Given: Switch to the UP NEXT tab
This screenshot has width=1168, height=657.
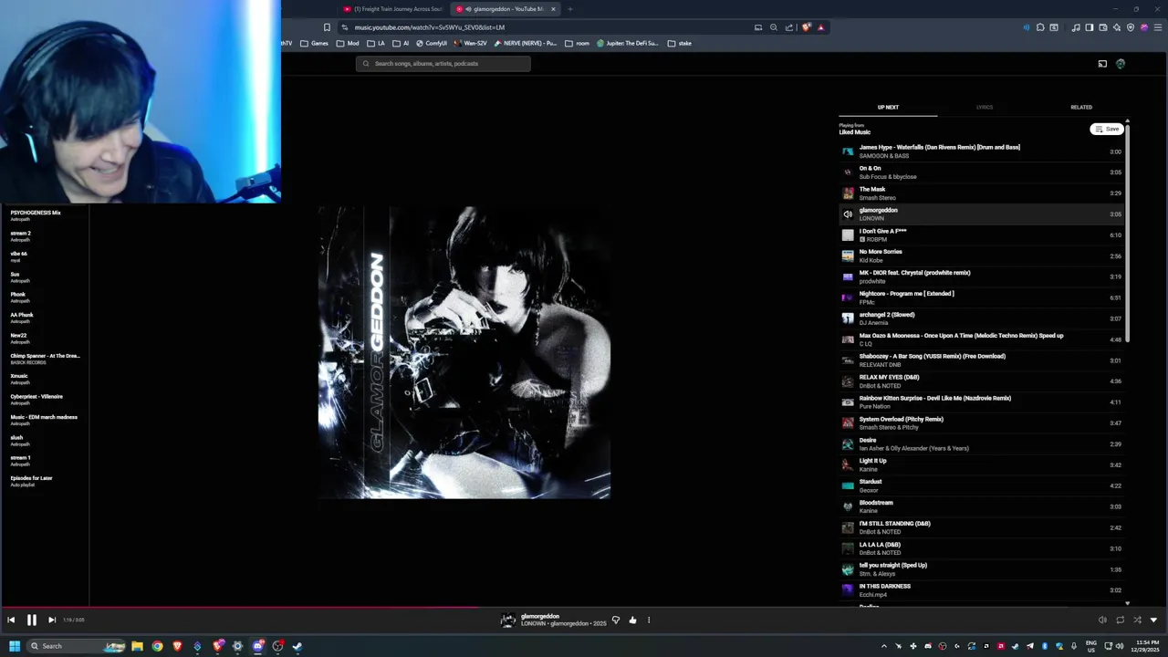Looking at the screenshot, I should (888, 107).
